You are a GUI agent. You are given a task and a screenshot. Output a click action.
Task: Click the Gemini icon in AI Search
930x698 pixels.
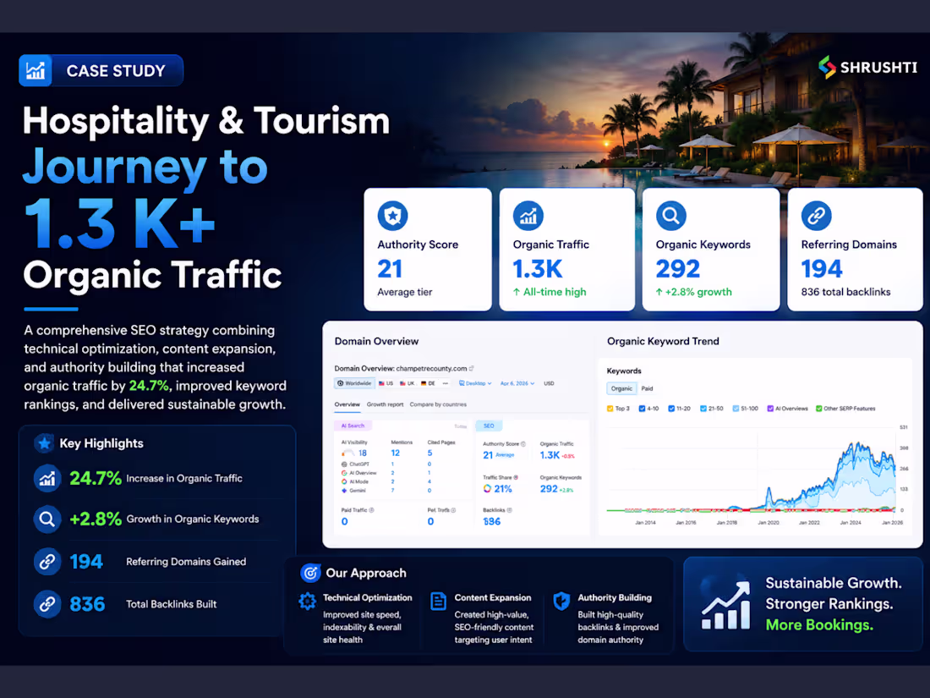click(344, 491)
